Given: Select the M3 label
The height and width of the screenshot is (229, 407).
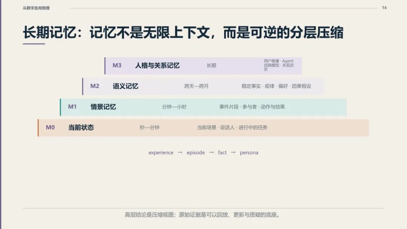Looking at the screenshot, I should click(x=117, y=66).
